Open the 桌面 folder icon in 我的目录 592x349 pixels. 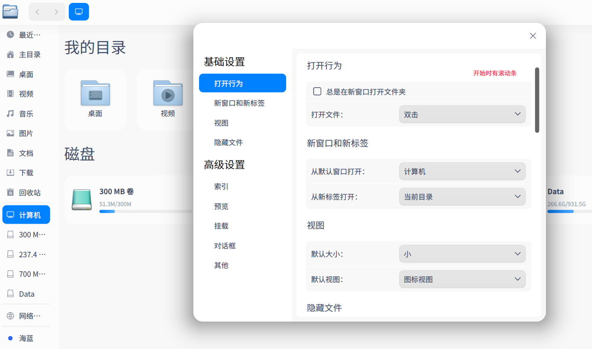click(x=95, y=93)
